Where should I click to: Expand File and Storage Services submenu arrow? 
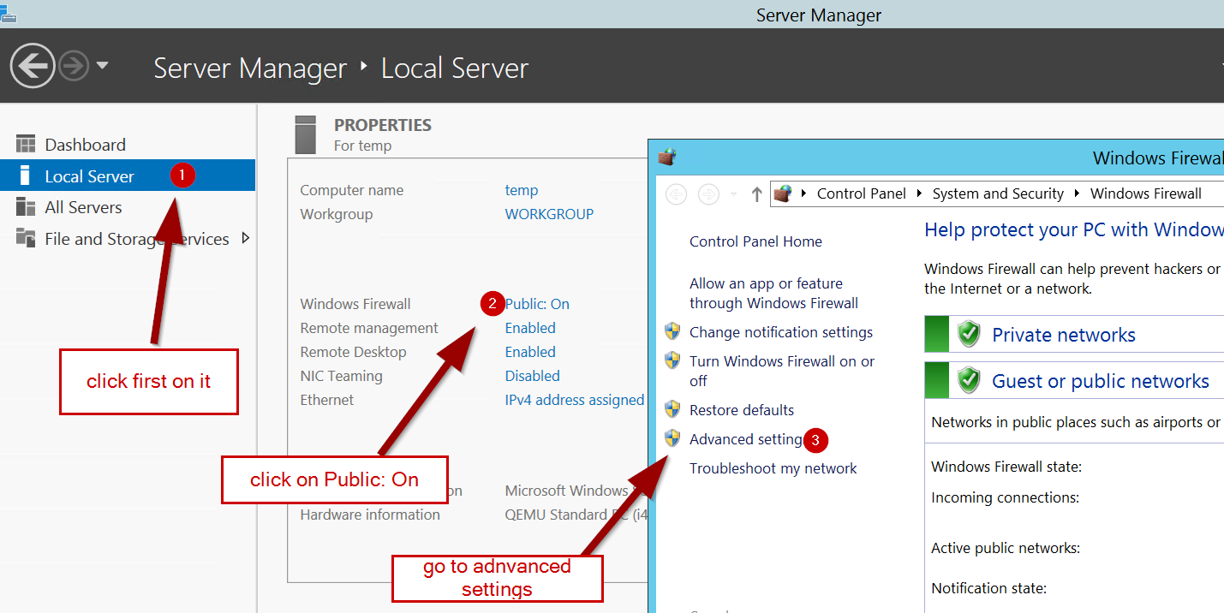(x=246, y=238)
